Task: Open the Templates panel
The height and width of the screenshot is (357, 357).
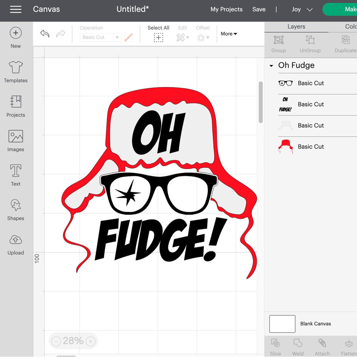Action: [x=15, y=71]
